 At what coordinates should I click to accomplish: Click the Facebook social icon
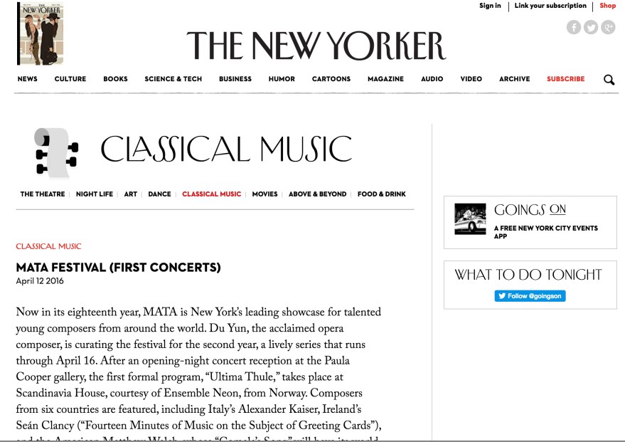pyautogui.click(x=574, y=27)
